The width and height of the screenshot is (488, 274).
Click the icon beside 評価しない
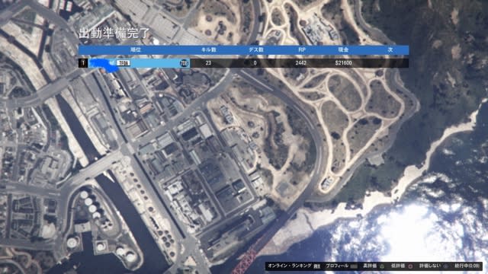445,266
